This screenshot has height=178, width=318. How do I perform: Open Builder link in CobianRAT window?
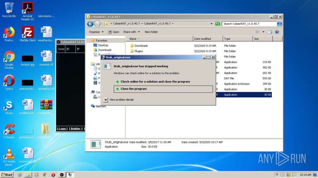[x=76, y=129]
